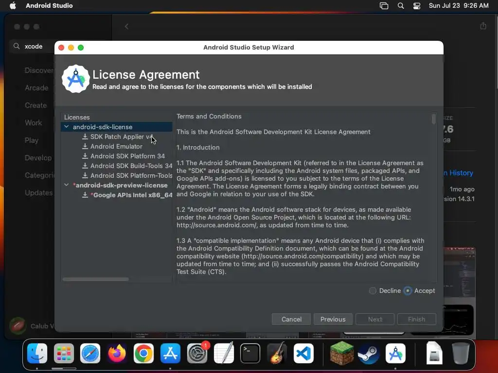Launch Google Chrome from the dock

[143, 354]
